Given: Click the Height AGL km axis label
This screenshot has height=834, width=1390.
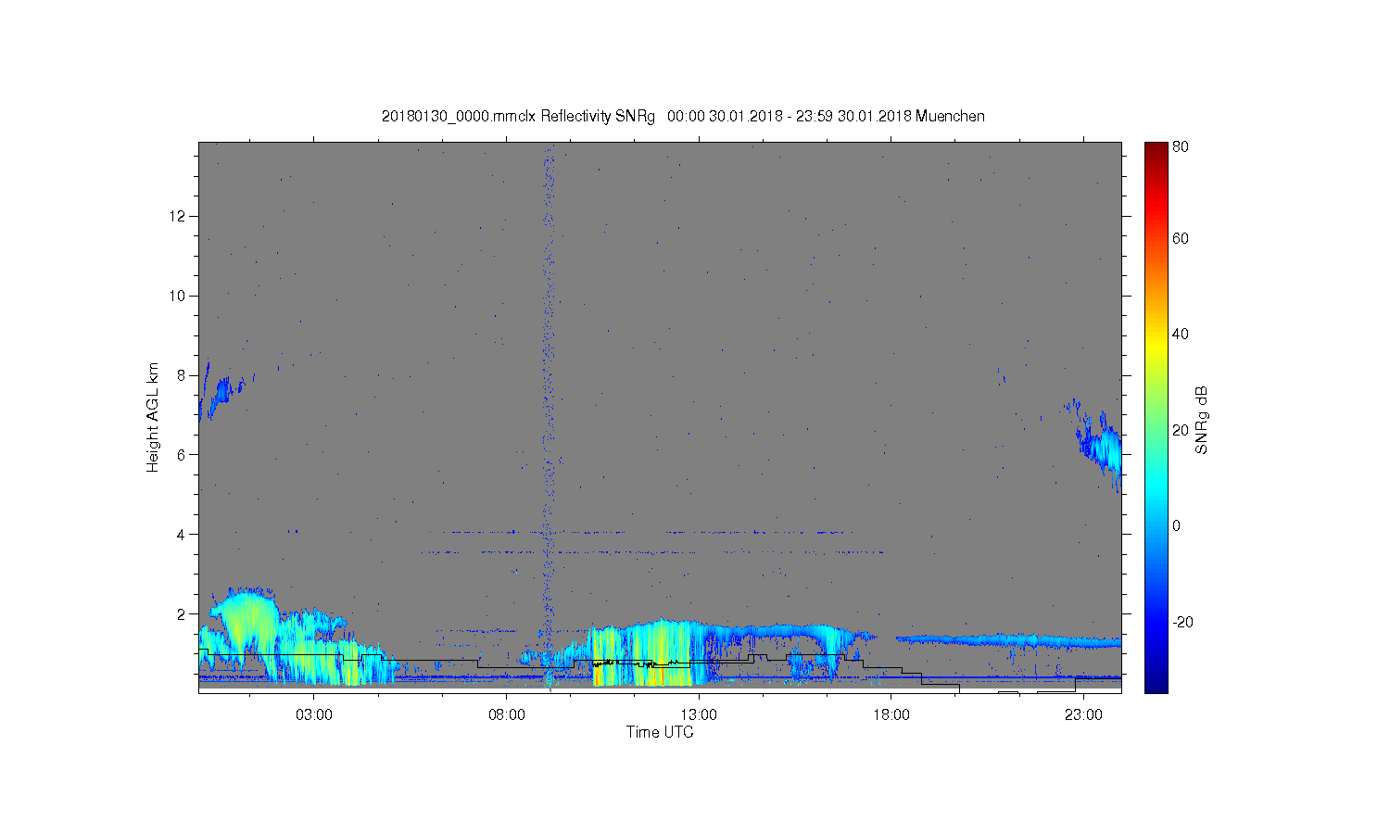Looking at the screenshot, I should coord(153,417).
